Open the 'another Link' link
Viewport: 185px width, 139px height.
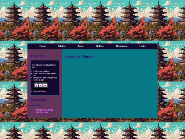42,112
